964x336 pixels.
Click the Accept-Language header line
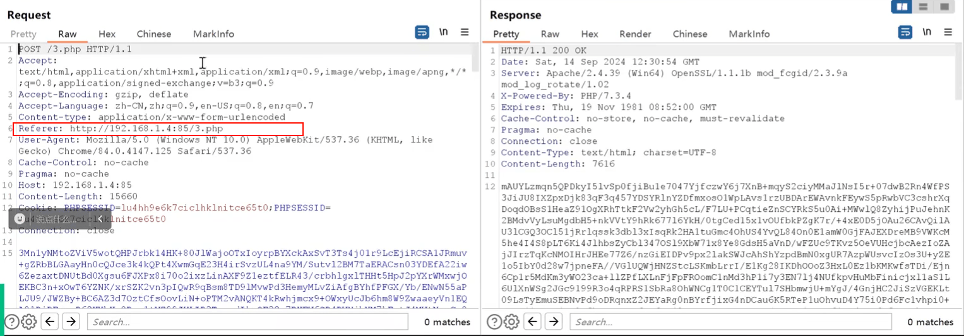[166, 106]
